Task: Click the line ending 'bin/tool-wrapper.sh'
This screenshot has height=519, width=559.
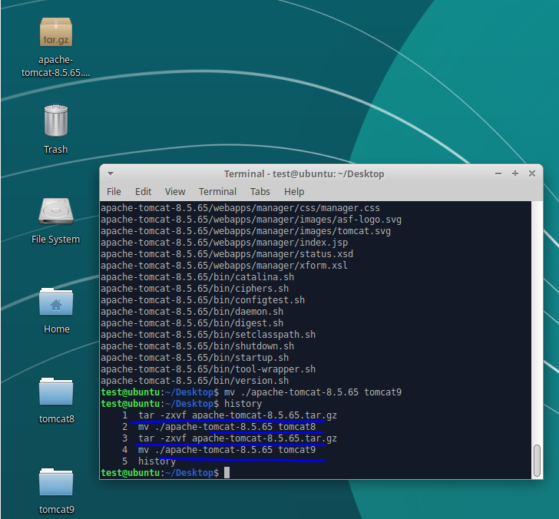Action: (208, 369)
